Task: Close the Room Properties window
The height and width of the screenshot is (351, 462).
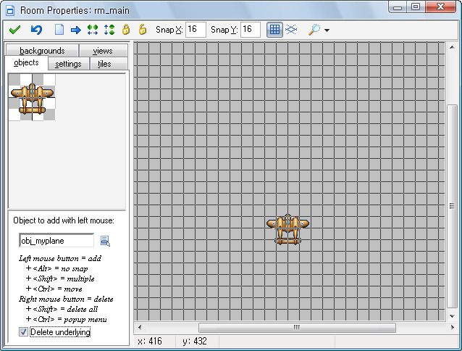Action: [x=441, y=7]
